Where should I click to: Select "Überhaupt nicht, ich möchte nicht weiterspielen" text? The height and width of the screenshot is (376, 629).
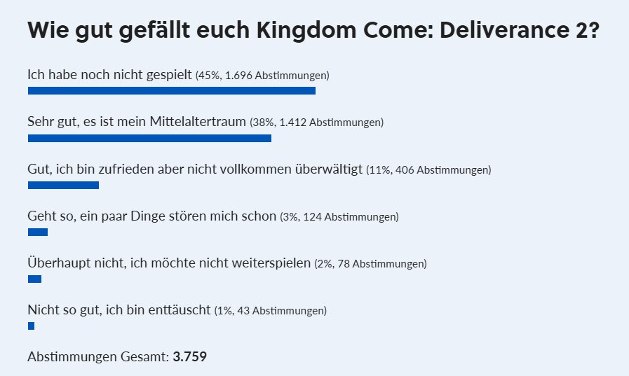[x=169, y=264]
